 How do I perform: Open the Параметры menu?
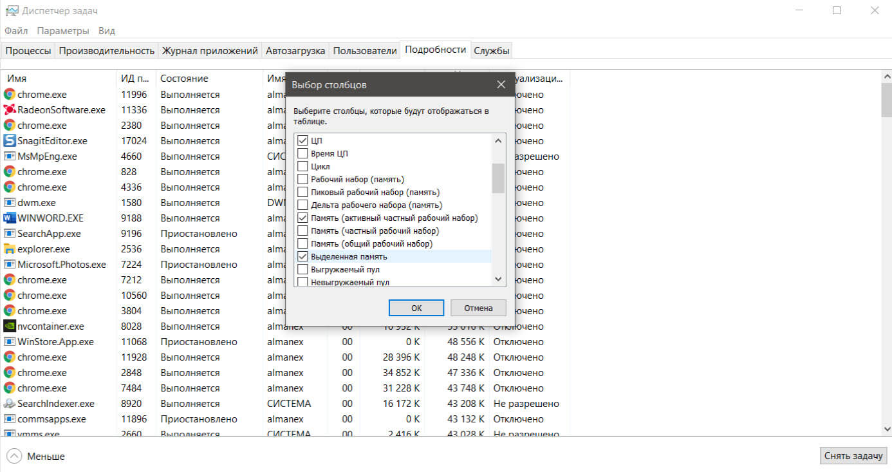(63, 31)
